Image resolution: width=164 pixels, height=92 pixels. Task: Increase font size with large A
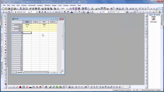coord(59,12)
